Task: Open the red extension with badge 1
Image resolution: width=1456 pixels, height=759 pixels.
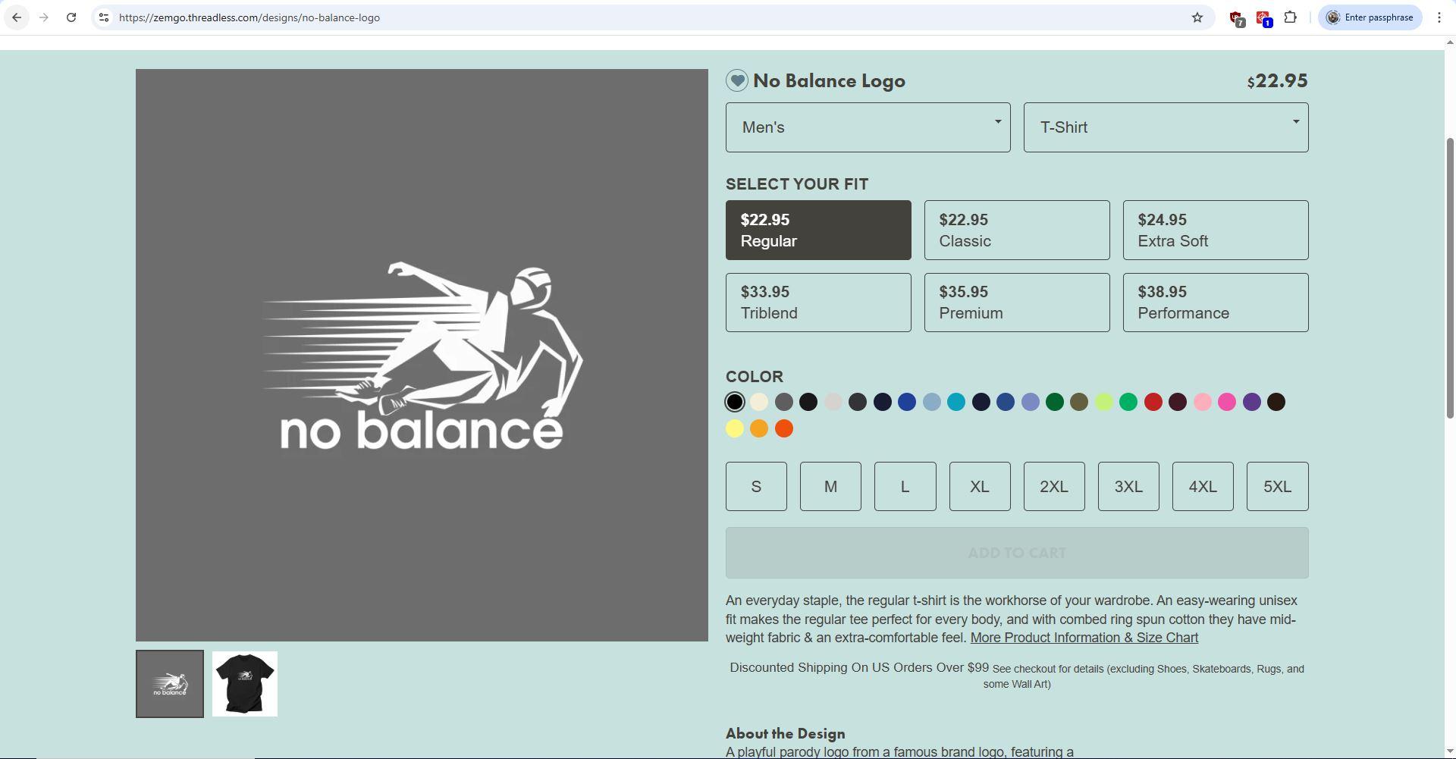Action: pos(1263,18)
